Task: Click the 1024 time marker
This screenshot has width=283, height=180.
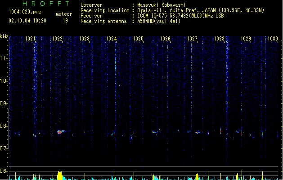Action: click(x=112, y=39)
